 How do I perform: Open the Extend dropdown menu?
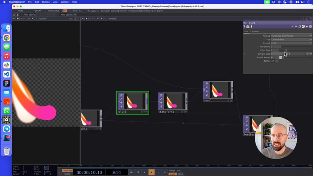(x=291, y=43)
